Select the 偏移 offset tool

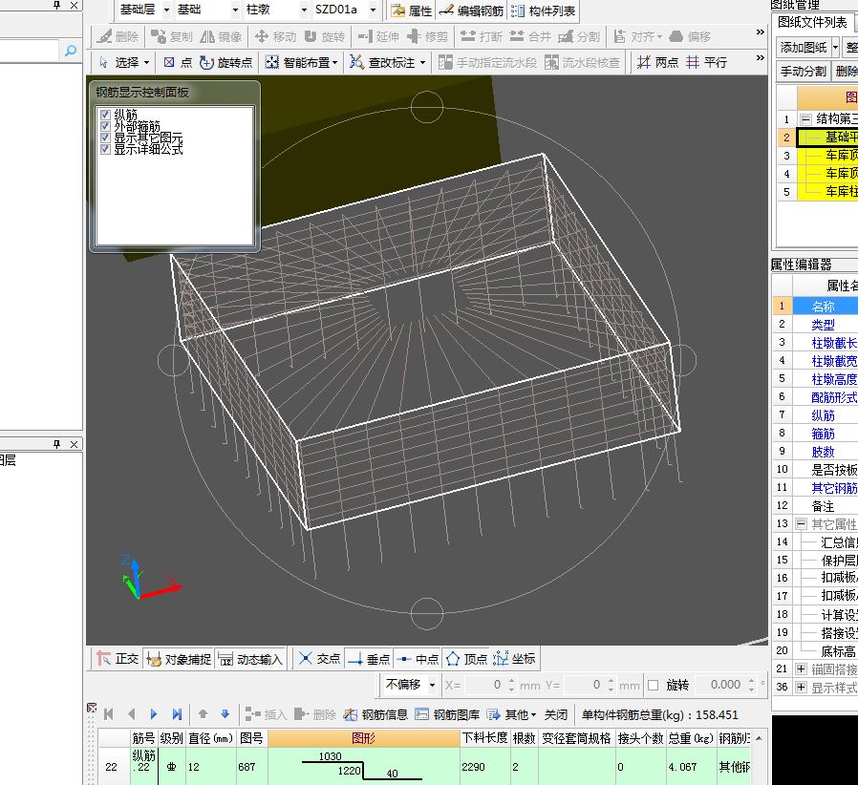(x=690, y=36)
